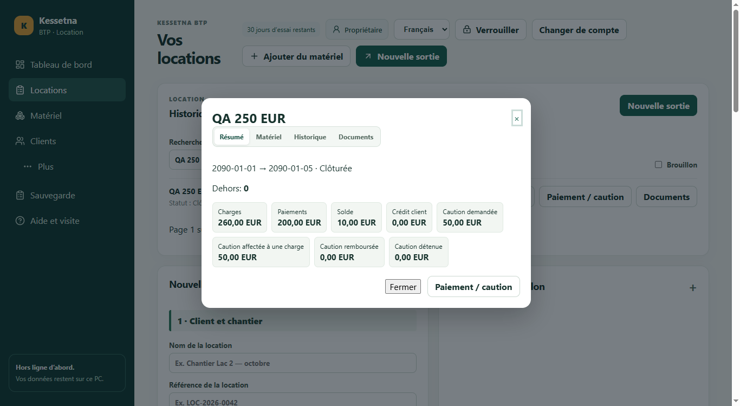The width and height of the screenshot is (740, 406).
Task: Click the Aide et visite question-mark icon
Action: (20, 221)
